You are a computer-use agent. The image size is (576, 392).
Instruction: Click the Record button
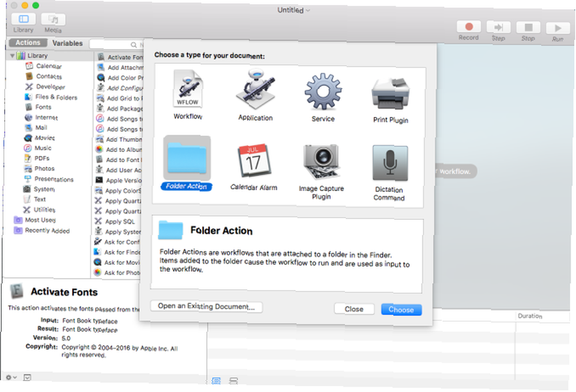pos(469,27)
